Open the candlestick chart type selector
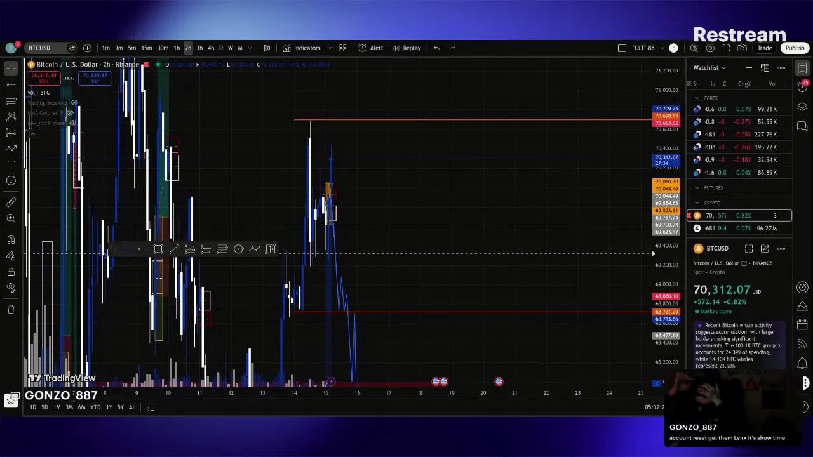Screen dimensions: 813x457 pos(267,48)
